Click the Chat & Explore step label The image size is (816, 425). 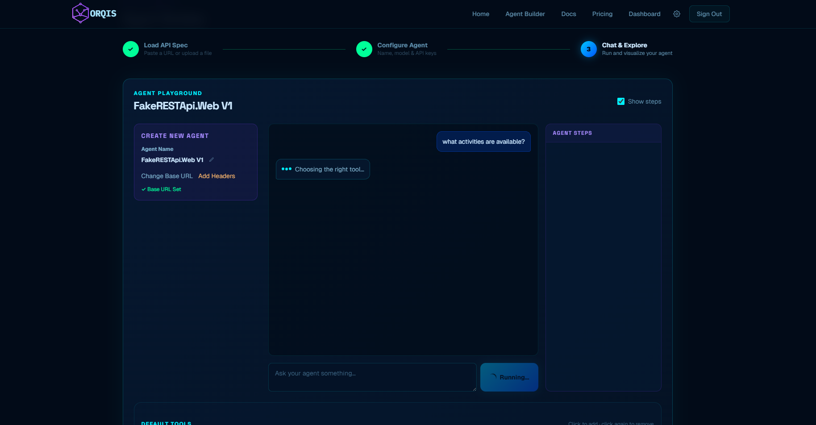click(624, 45)
